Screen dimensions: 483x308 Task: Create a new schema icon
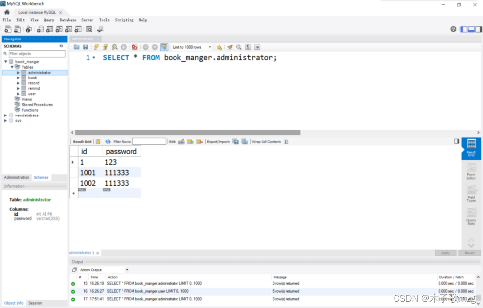point(40,29)
